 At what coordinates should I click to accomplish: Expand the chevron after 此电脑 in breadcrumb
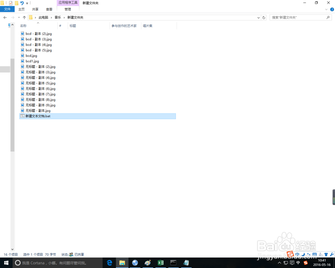[52, 17]
